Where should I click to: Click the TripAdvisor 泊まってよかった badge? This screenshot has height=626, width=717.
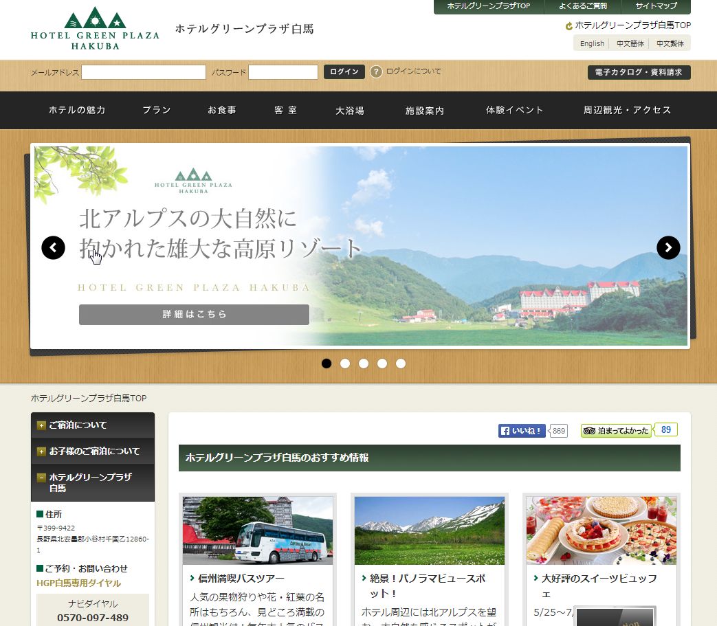pyautogui.click(x=616, y=431)
